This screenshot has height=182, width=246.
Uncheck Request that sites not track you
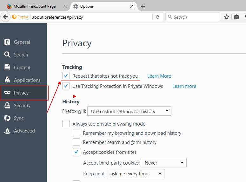click(66, 76)
